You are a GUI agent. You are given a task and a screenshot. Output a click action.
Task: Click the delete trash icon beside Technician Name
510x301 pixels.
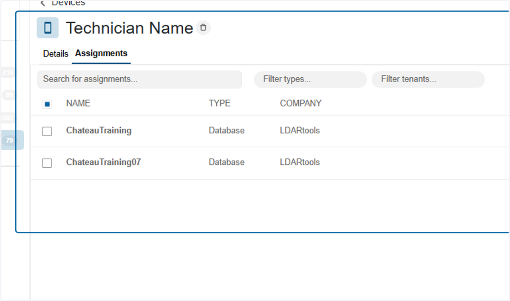(203, 28)
